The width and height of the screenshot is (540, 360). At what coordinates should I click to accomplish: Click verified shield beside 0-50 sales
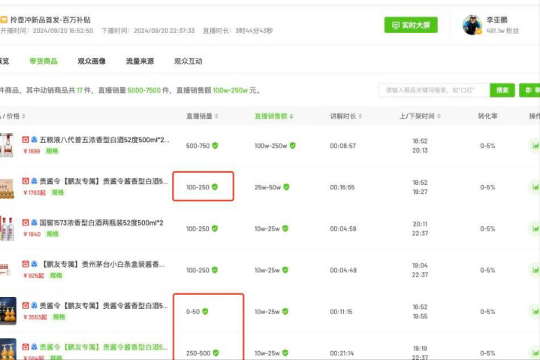[205, 311]
